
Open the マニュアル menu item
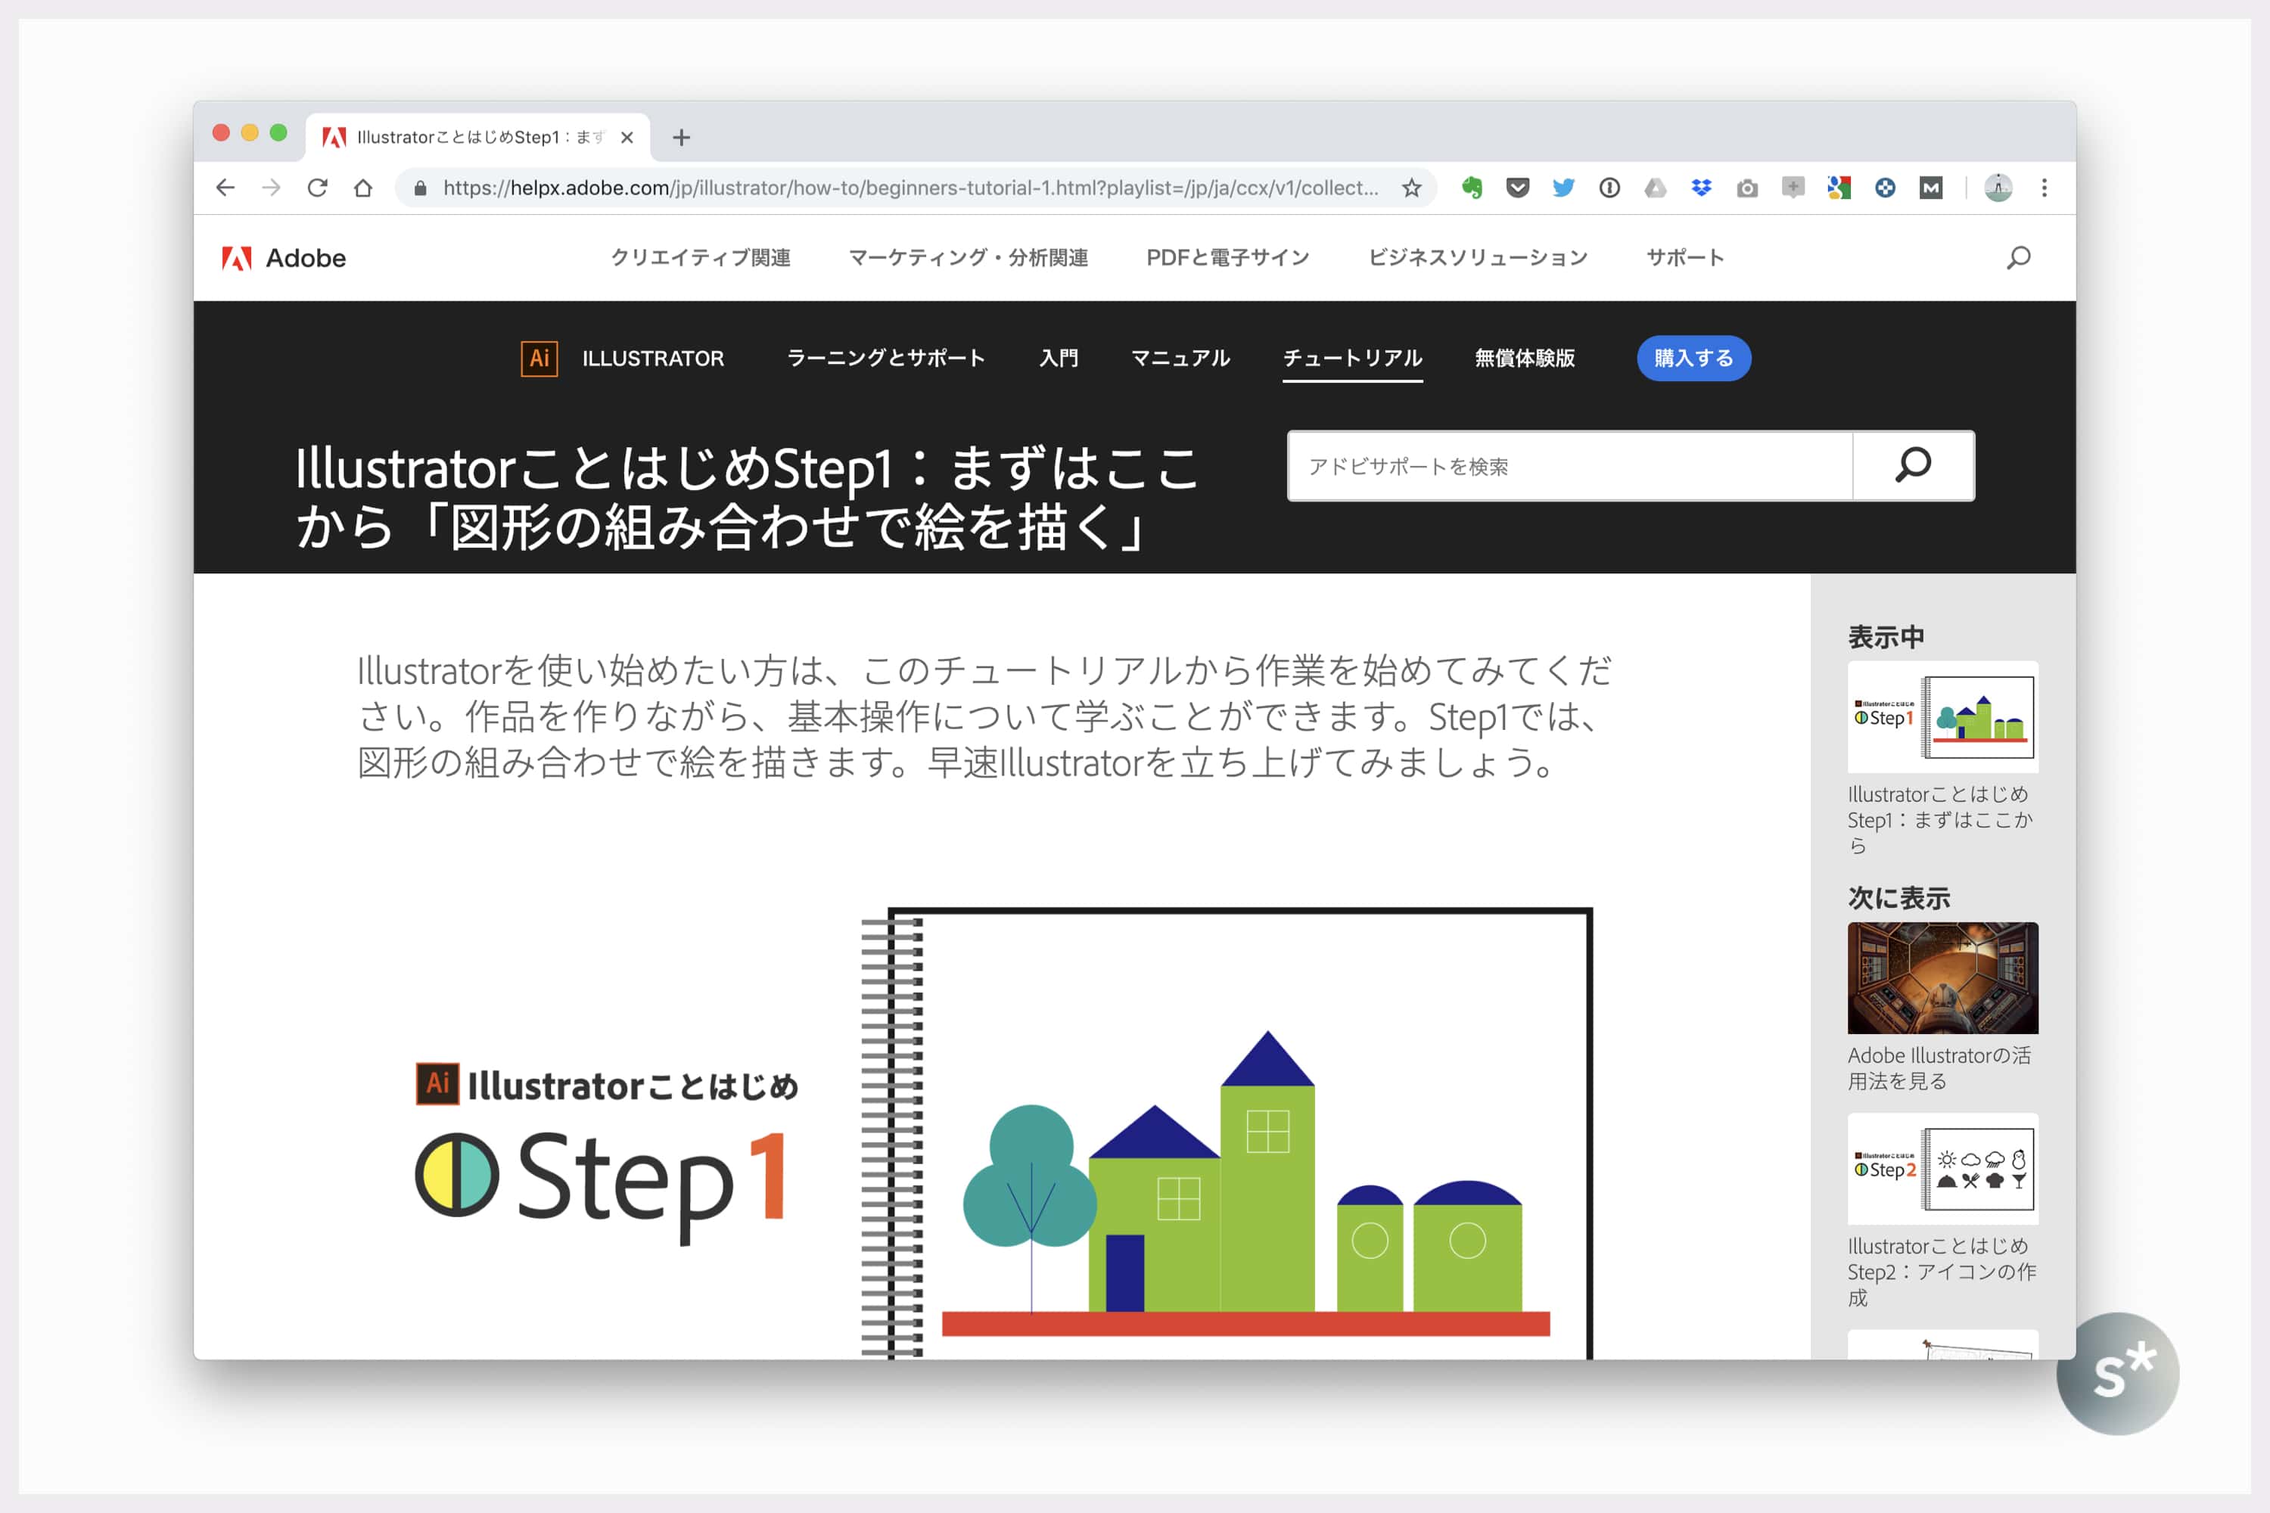point(1180,358)
